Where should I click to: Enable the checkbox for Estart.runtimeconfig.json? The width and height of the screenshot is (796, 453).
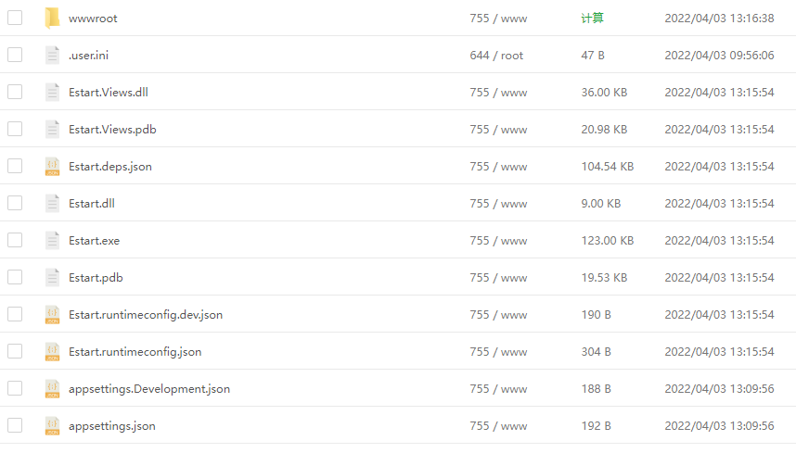click(x=15, y=351)
